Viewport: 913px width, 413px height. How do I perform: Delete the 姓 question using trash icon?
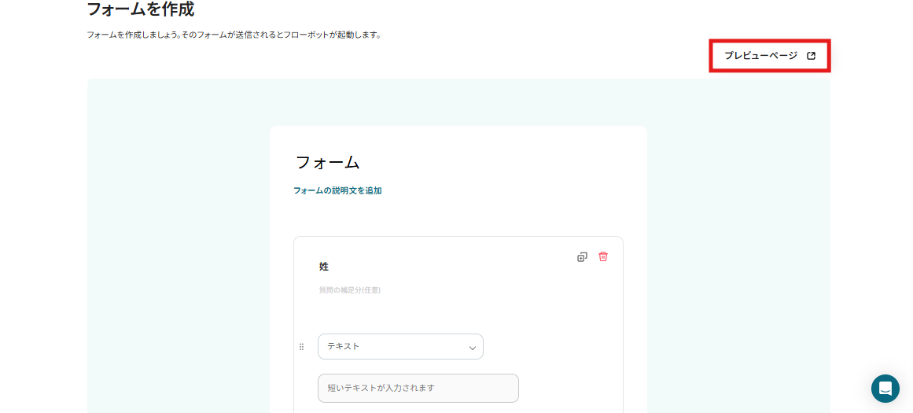pyautogui.click(x=603, y=256)
